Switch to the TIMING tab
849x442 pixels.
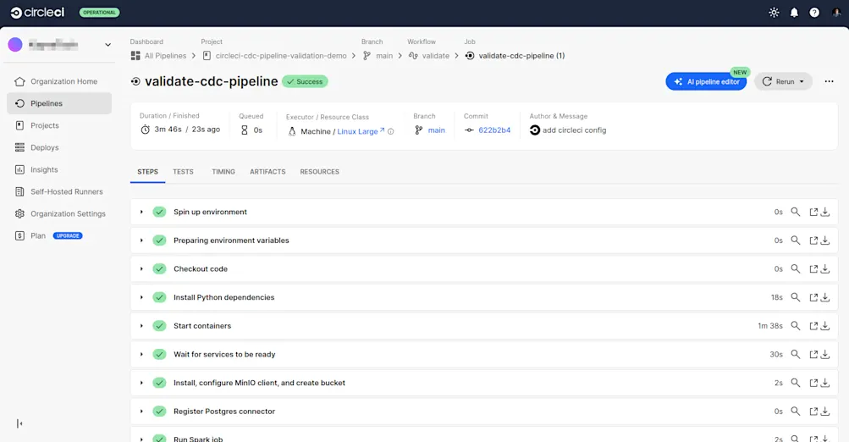tap(223, 172)
